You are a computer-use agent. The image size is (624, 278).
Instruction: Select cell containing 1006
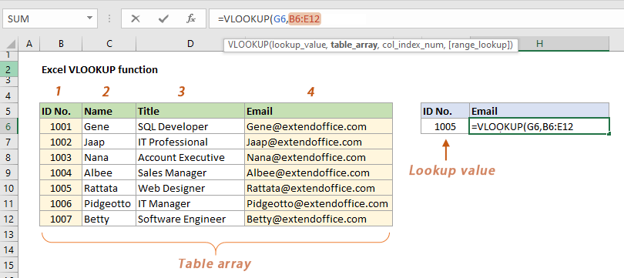(61, 203)
